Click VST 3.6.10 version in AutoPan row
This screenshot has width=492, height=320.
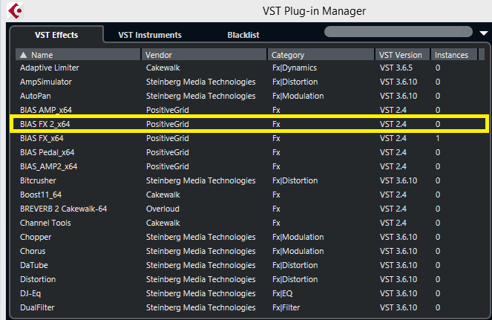click(x=398, y=96)
